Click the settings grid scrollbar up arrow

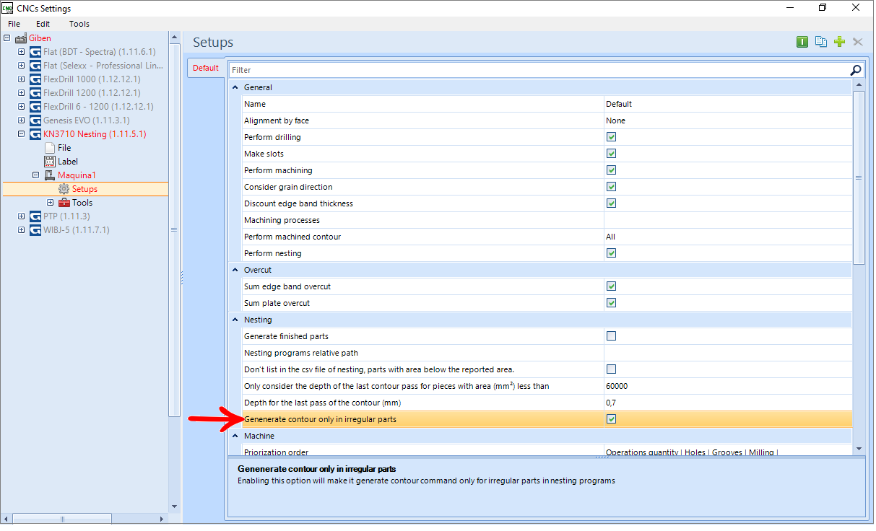pyautogui.click(x=859, y=86)
